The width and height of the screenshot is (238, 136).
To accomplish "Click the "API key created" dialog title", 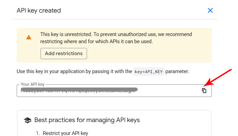I will (39, 11).
